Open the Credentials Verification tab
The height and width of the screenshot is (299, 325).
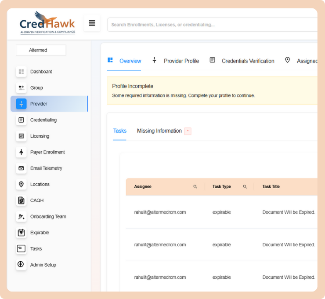pos(248,61)
